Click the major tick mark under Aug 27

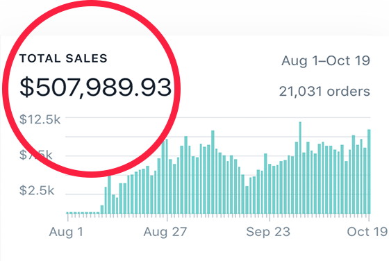coord(167,217)
